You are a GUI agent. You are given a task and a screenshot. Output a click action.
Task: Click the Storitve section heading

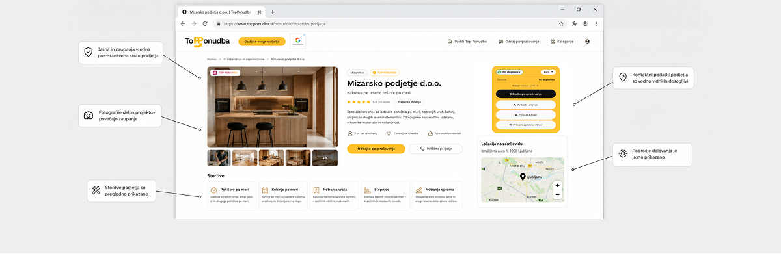click(215, 175)
